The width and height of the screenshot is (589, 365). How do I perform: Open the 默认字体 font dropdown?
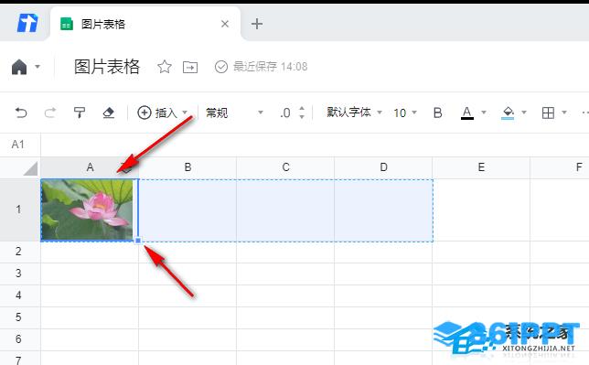(354, 112)
